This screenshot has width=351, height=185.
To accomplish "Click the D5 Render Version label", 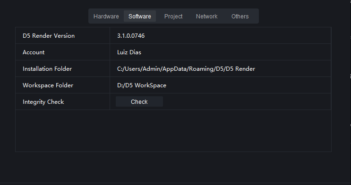I will (49, 36).
